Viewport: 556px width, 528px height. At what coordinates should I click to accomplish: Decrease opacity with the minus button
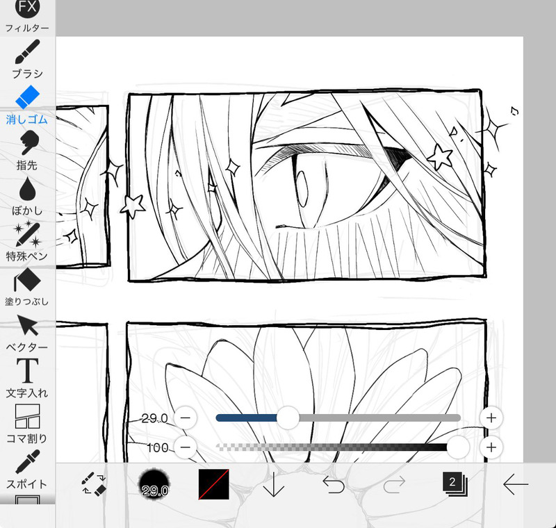185,447
